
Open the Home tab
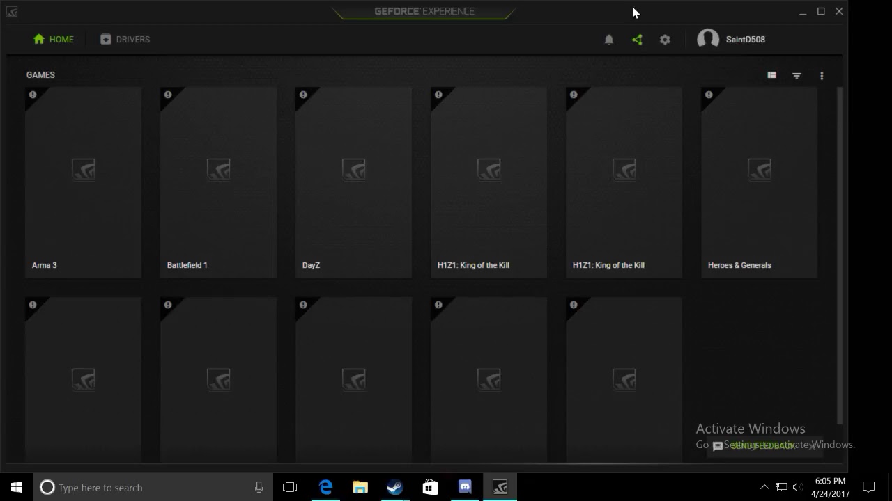click(53, 40)
